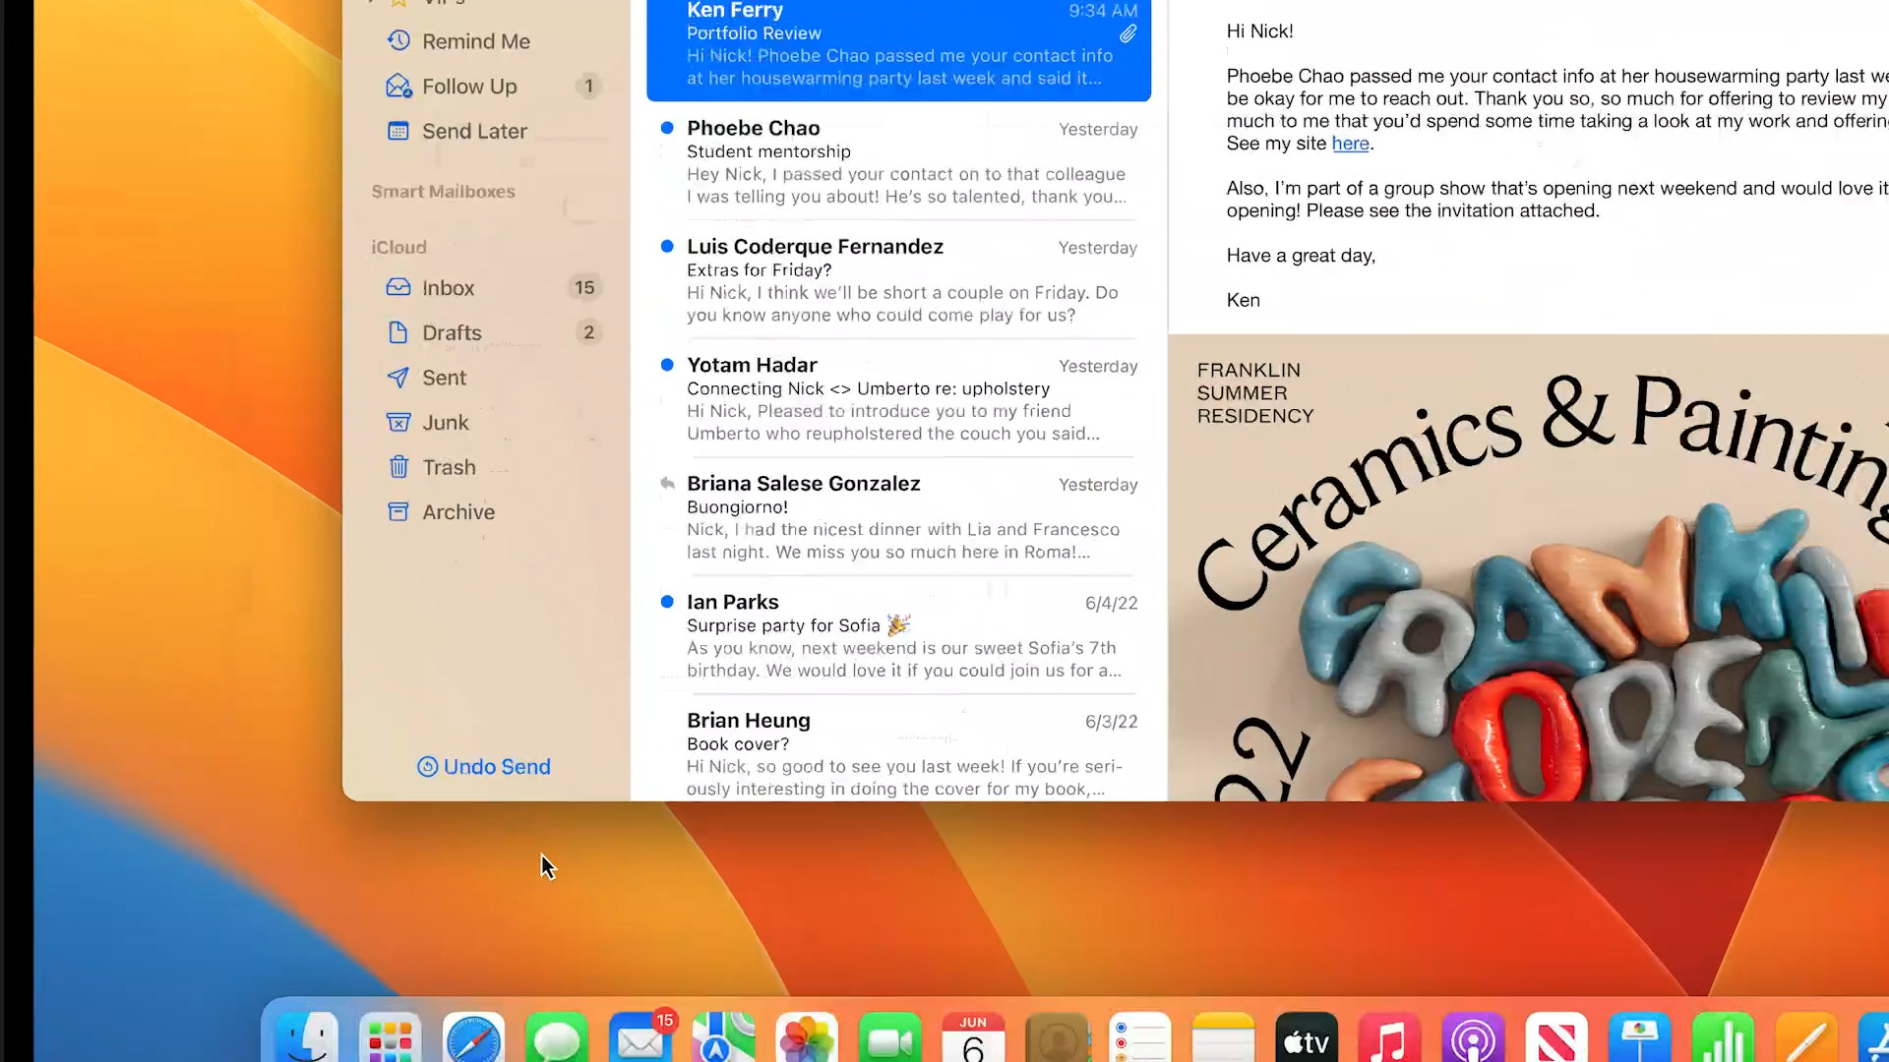This screenshot has height=1062, width=1889.
Task: Click the Undo Send button
Action: pyautogui.click(x=483, y=766)
